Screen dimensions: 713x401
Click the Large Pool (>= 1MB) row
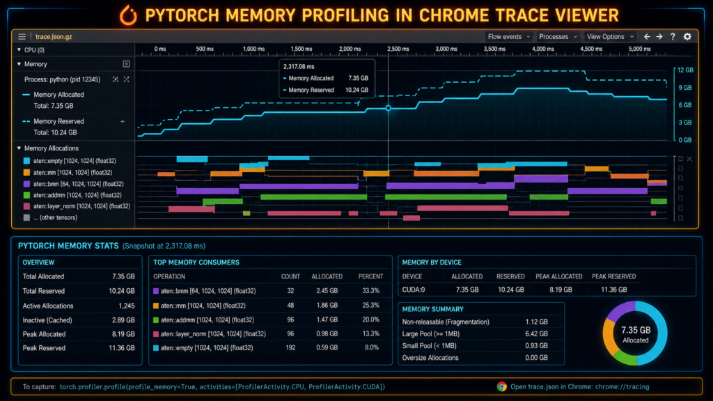tap(475, 333)
